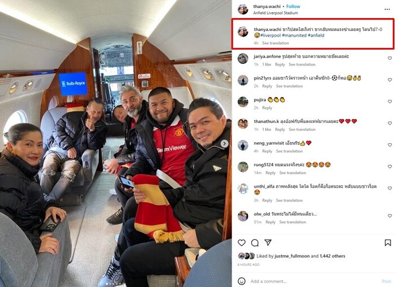
Task: Open thanya.wachi profile avatar in the header
Action: click(243, 10)
